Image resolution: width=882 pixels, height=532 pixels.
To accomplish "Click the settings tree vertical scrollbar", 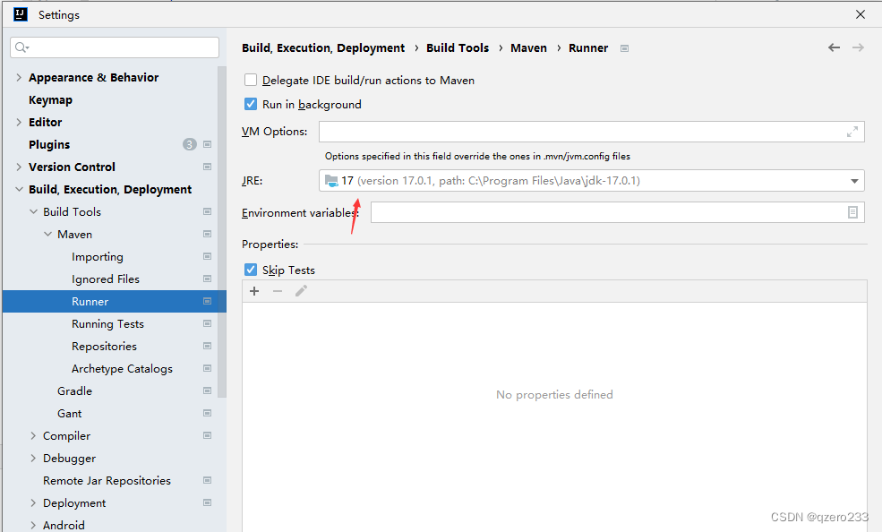I will [222, 232].
